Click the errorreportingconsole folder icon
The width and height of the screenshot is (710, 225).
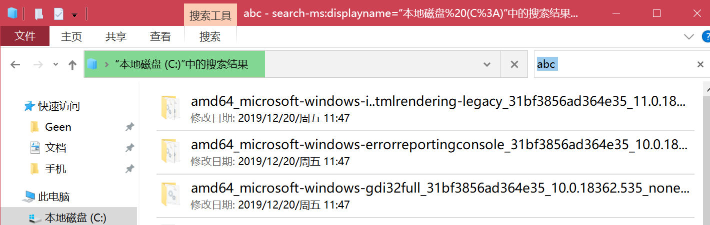click(170, 151)
